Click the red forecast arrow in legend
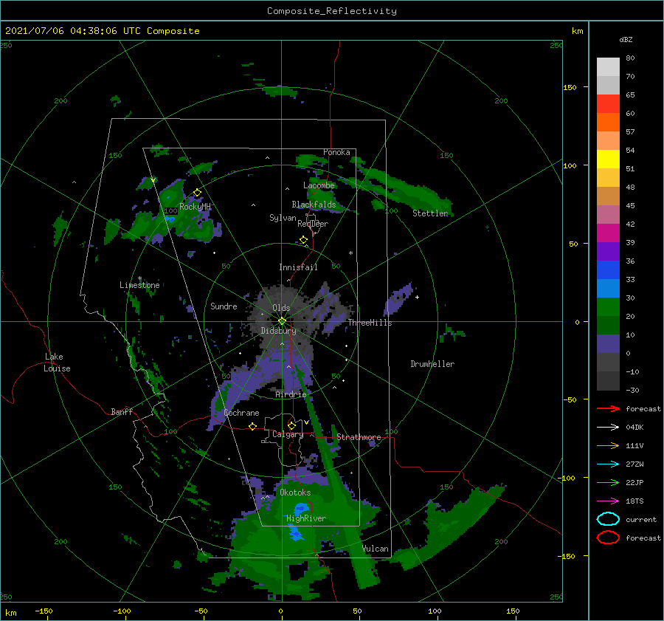Screen dimensions: 664x621 (608, 408)
